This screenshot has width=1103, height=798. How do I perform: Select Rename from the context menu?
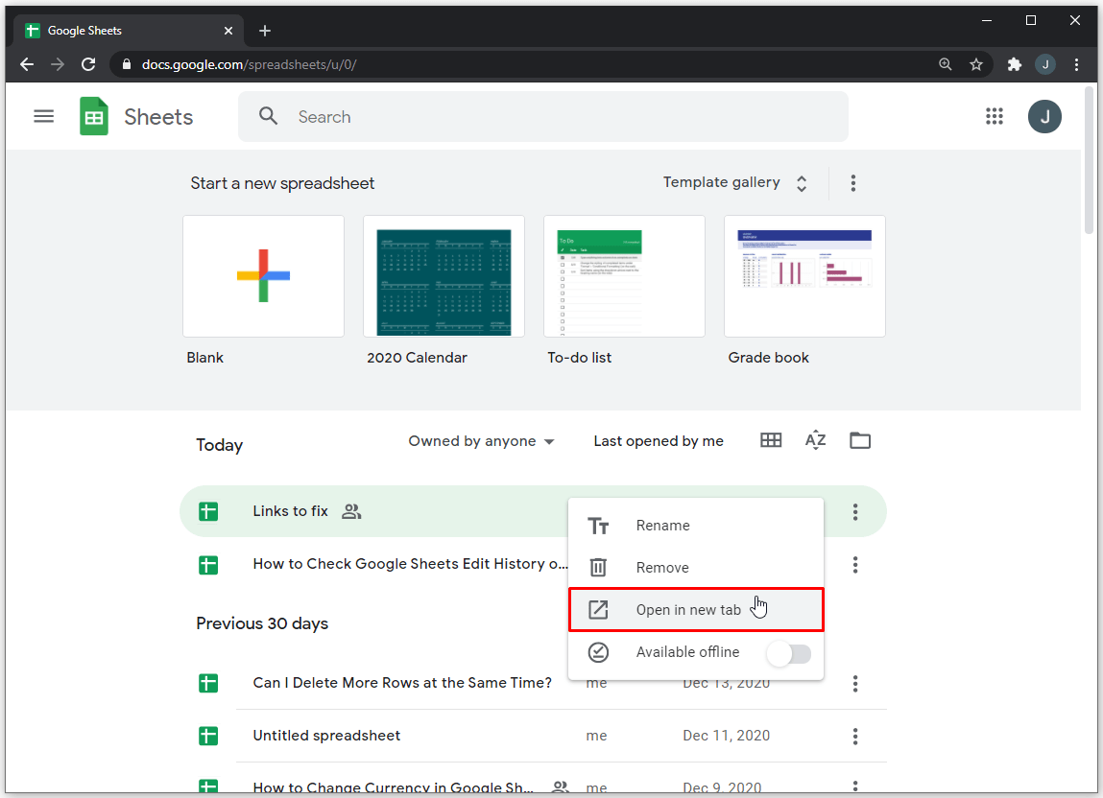[662, 526]
